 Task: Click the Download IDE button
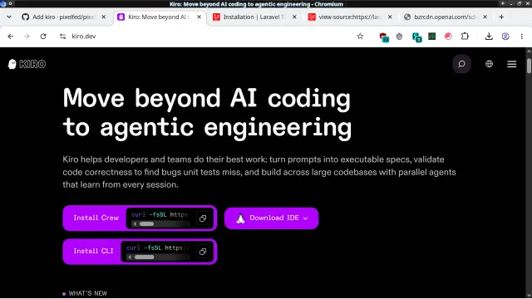click(272, 218)
